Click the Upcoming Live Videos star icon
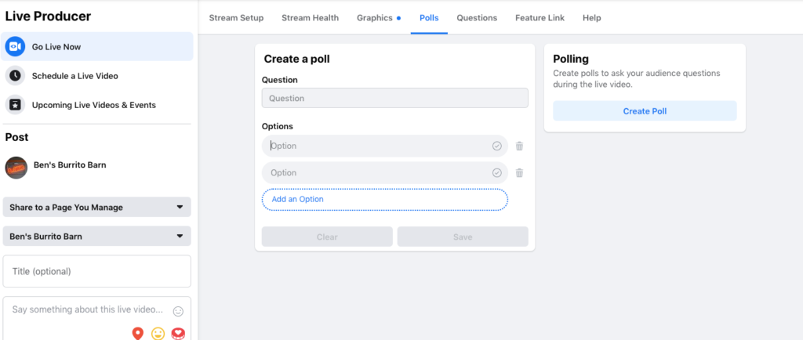This screenshot has height=340, width=803. tap(15, 105)
